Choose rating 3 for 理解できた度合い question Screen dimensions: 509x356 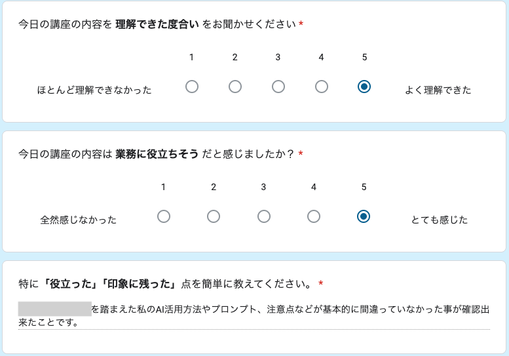tap(278, 87)
